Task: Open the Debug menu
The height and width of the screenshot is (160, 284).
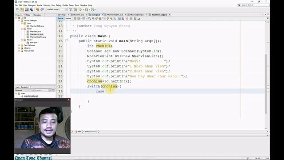Action: (x=59, y=5)
